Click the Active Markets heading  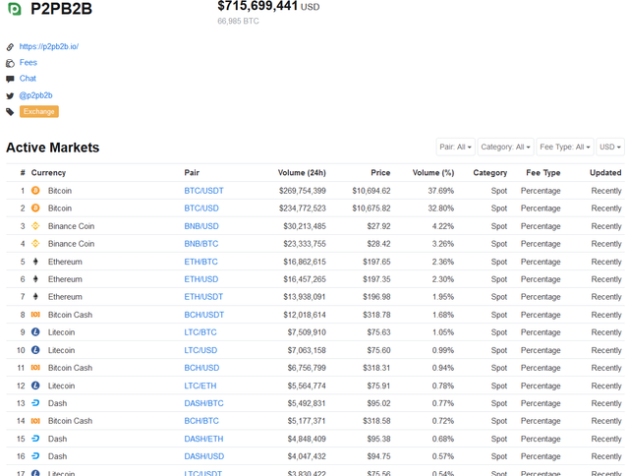coord(52,148)
